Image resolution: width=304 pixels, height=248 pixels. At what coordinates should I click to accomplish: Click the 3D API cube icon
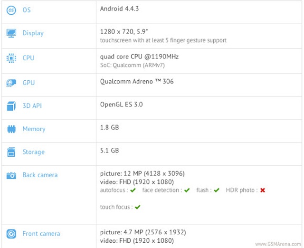point(11,105)
